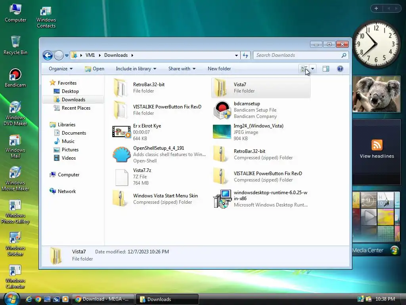Open Computer in navigation pane

pos(68,175)
